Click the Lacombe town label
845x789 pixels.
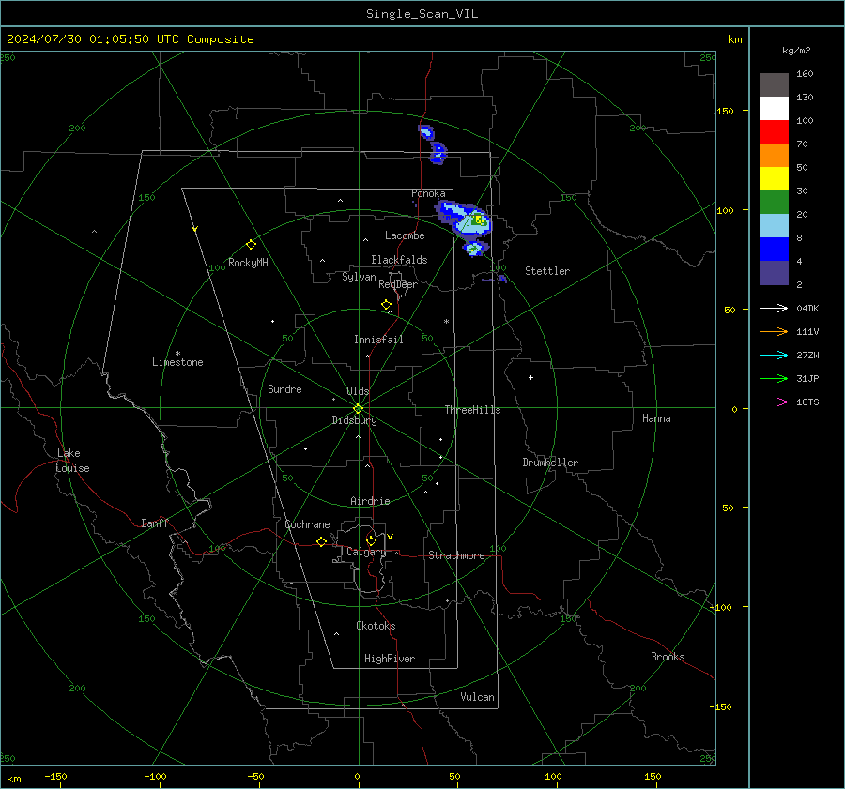pyautogui.click(x=405, y=235)
